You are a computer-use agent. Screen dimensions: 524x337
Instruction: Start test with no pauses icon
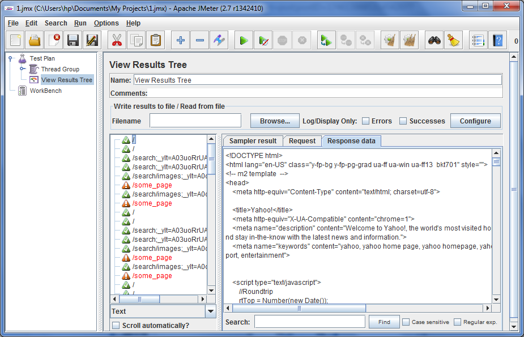click(263, 40)
